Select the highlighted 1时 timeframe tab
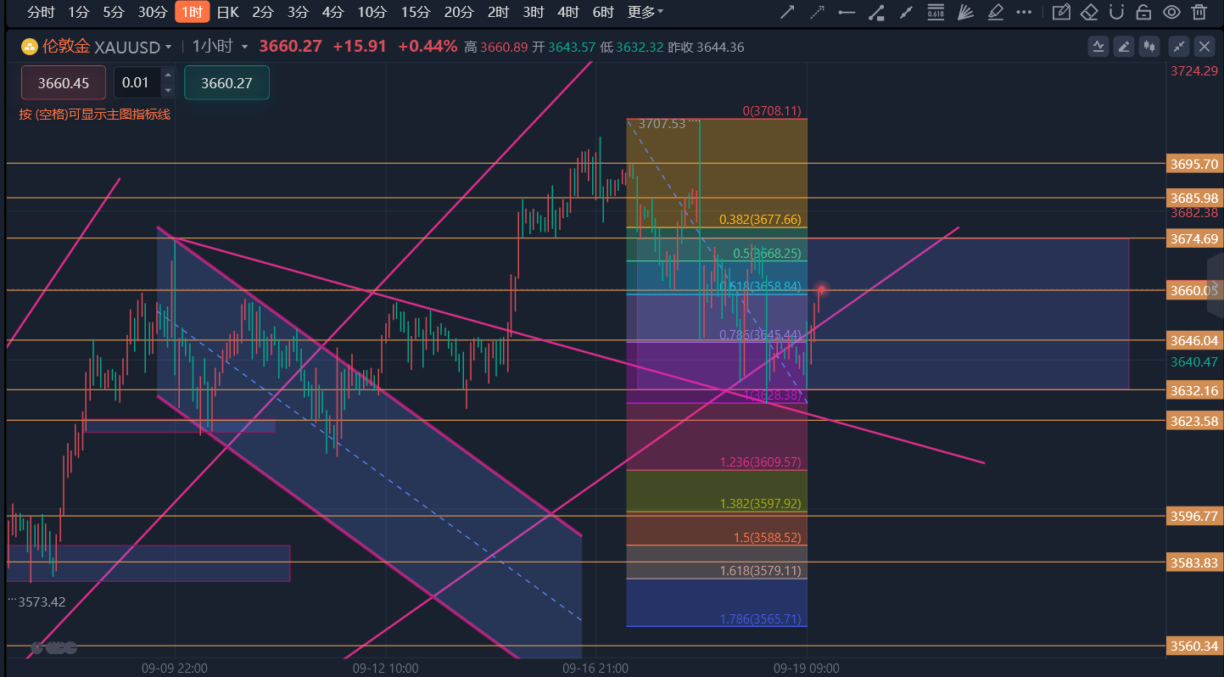This screenshot has height=677, width=1224. click(x=192, y=12)
